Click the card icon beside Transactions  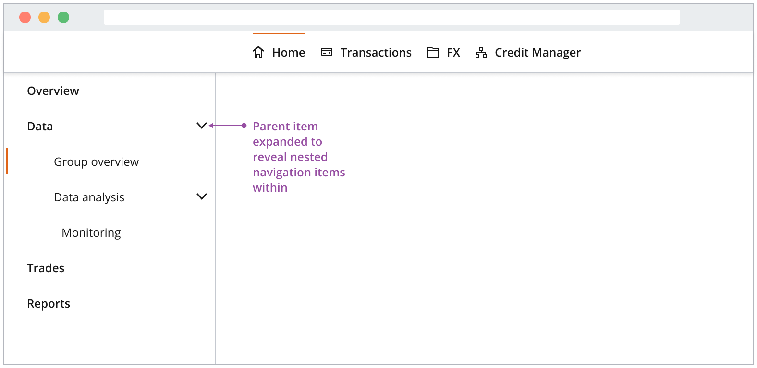[x=327, y=52]
